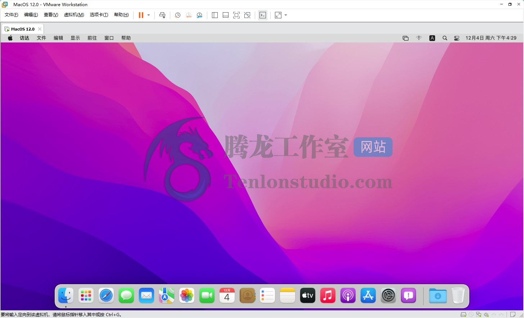Open the input source A icon
Screen dimensions: 524x318
pyautogui.click(x=432, y=38)
